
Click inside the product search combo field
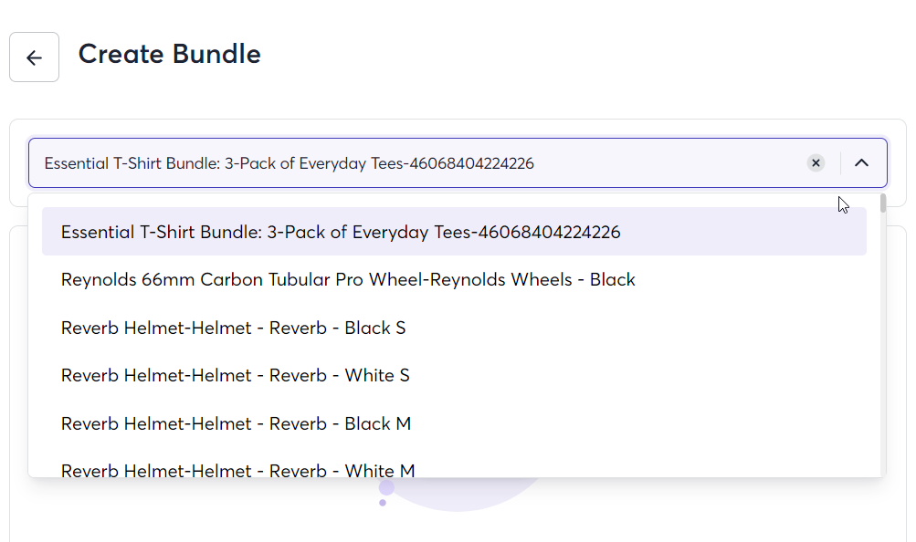421,162
